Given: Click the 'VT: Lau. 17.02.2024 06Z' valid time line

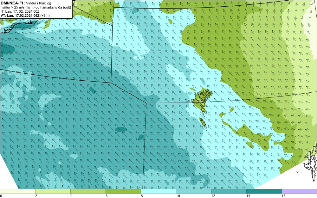Looking at the screenshot, I should (25, 15).
